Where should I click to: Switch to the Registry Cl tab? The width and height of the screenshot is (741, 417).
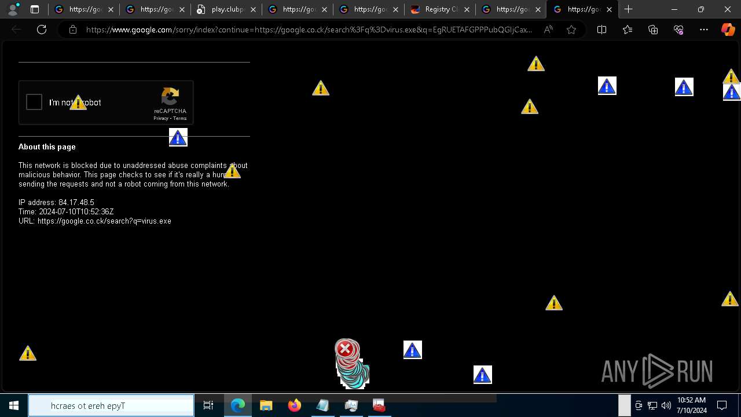pyautogui.click(x=440, y=9)
